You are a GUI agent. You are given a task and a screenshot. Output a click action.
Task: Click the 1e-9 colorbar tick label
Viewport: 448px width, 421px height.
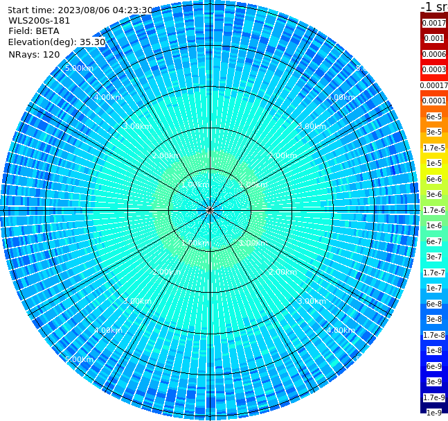tap(434, 413)
